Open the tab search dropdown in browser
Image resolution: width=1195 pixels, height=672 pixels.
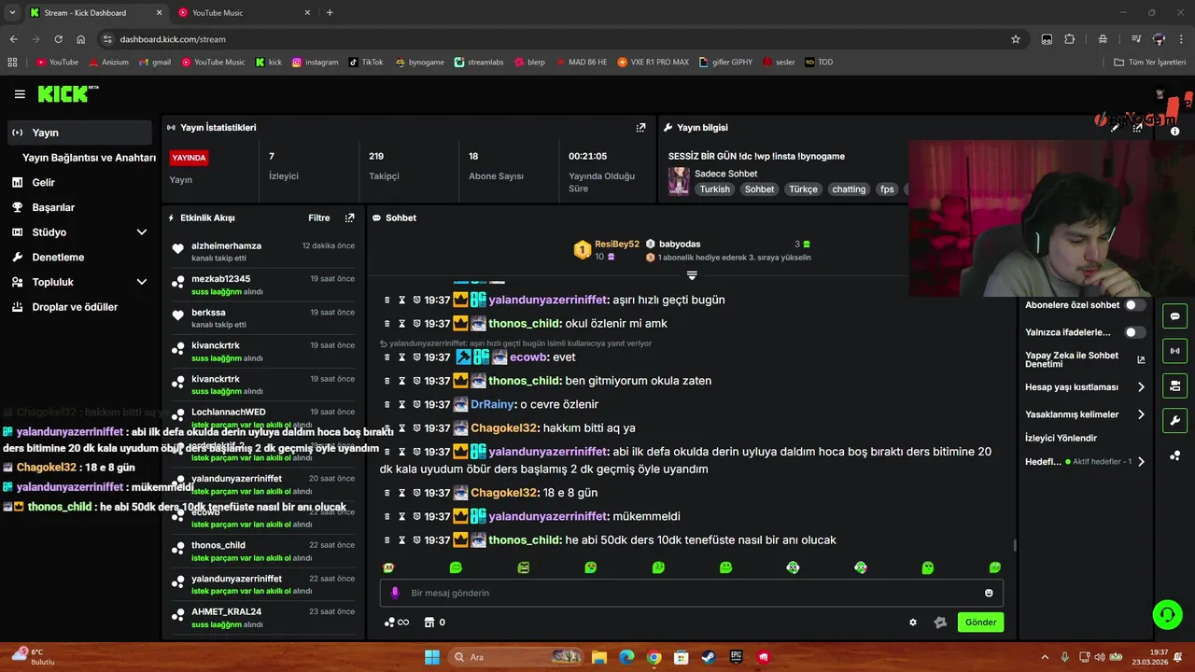12,12
